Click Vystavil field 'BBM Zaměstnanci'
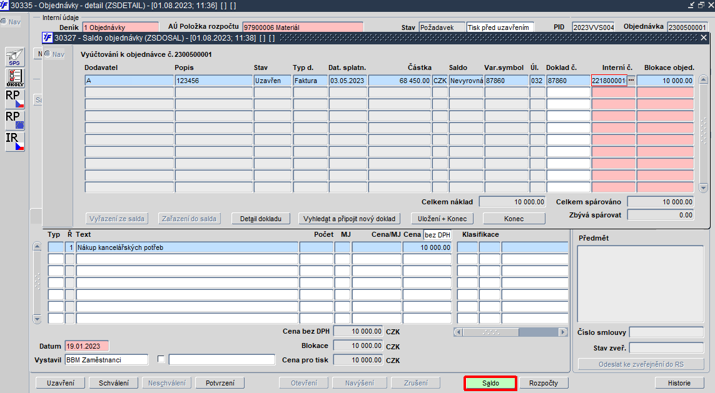The height and width of the screenshot is (393, 715). point(107,360)
